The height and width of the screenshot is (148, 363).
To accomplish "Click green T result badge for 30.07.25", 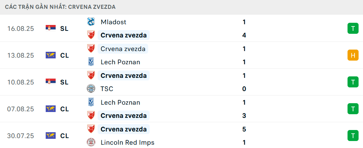I will (353, 136).
